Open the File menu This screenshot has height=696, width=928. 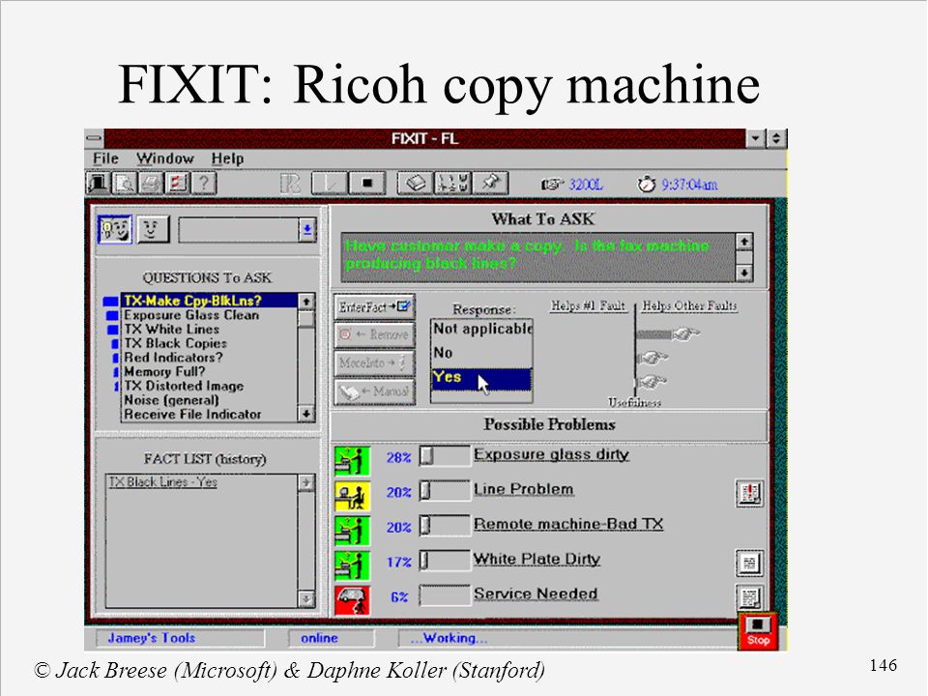(106, 159)
